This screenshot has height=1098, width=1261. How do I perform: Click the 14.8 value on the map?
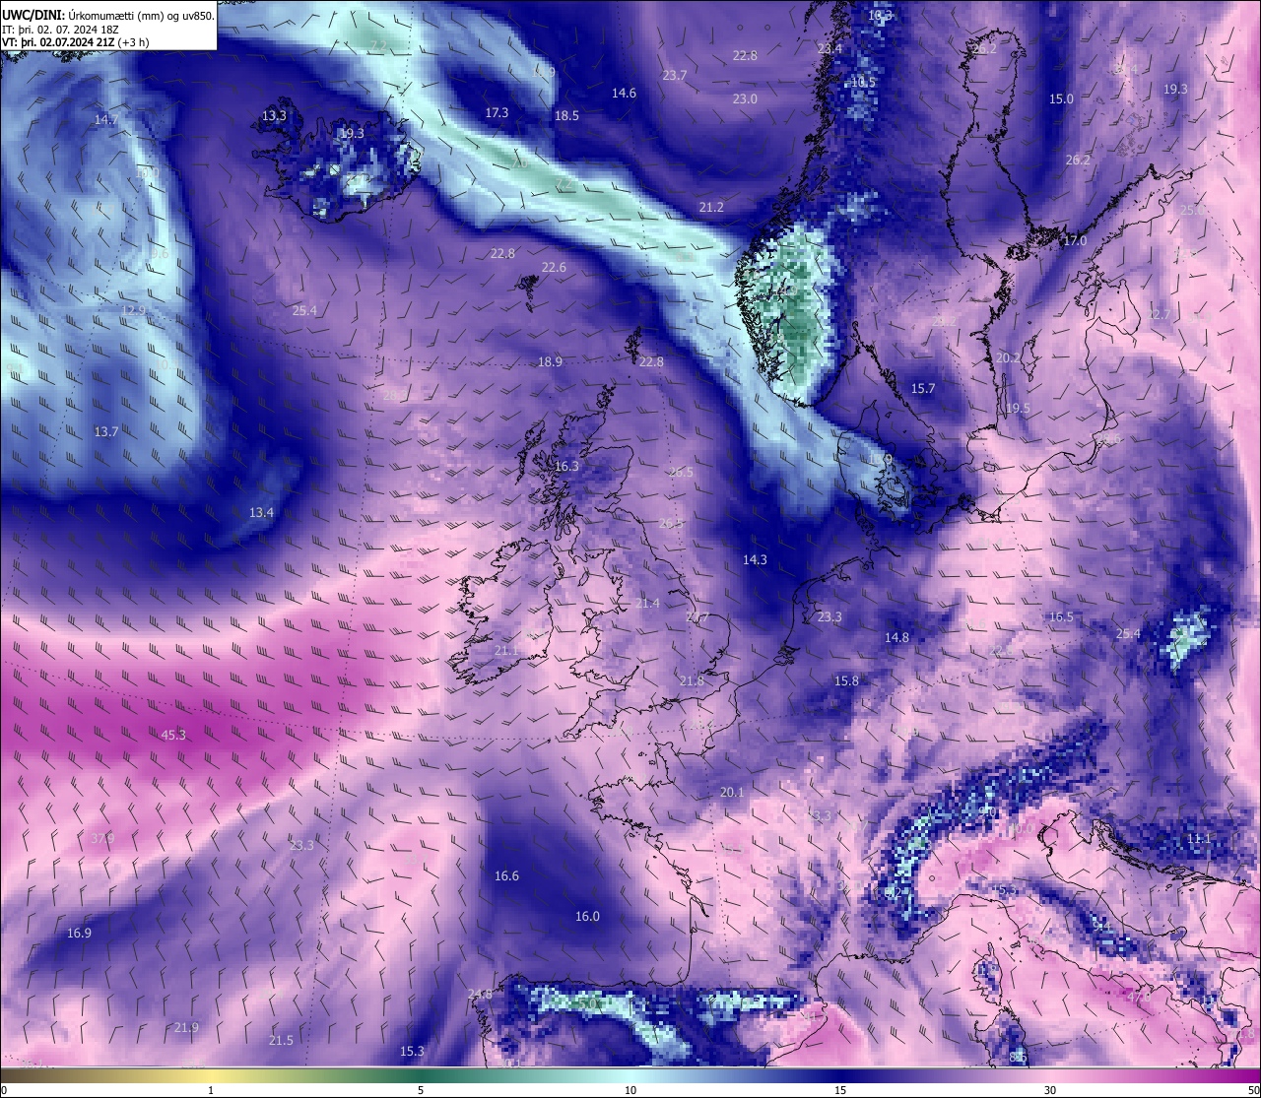pos(896,637)
